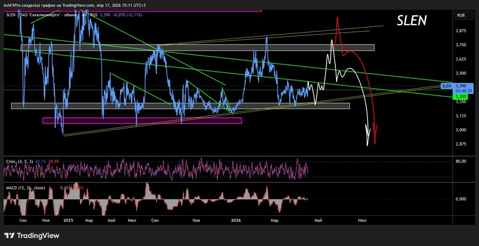Click the 3,500 price axis label
The height and width of the screenshot is (246, 479).
pyautogui.click(x=462, y=73)
